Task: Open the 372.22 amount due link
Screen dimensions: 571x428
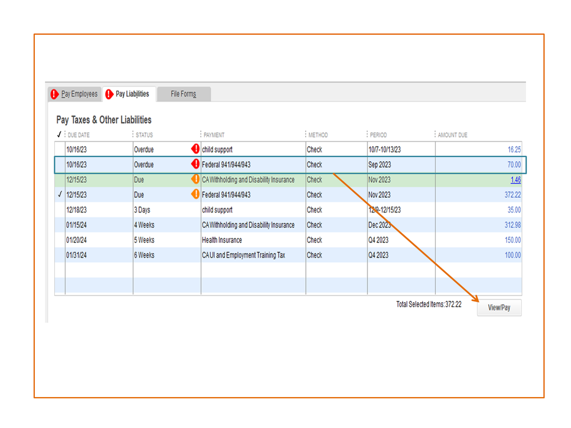Action: [512, 195]
